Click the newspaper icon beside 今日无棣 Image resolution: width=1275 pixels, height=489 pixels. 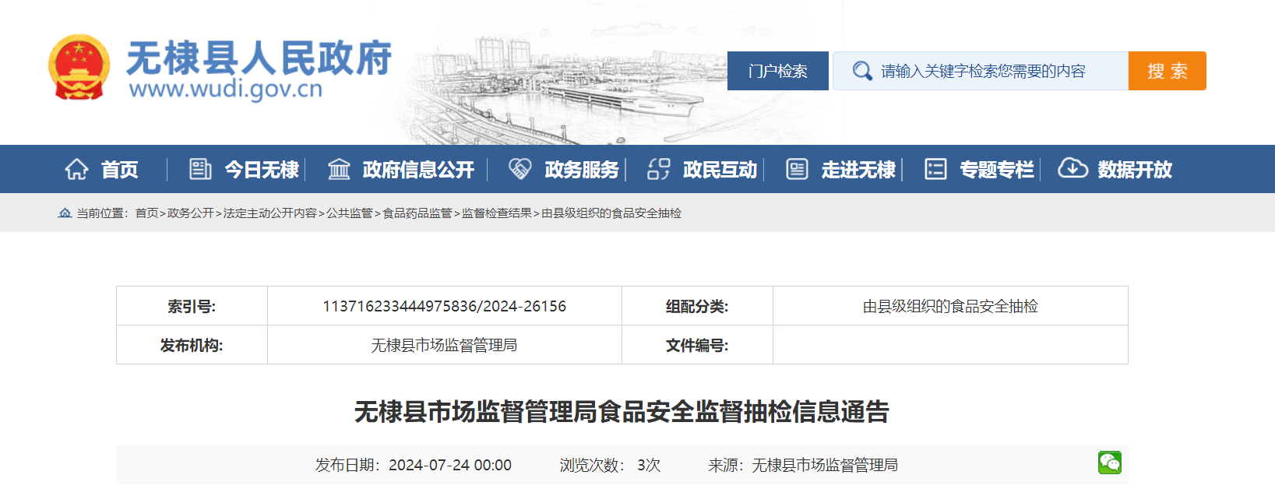tap(200, 169)
